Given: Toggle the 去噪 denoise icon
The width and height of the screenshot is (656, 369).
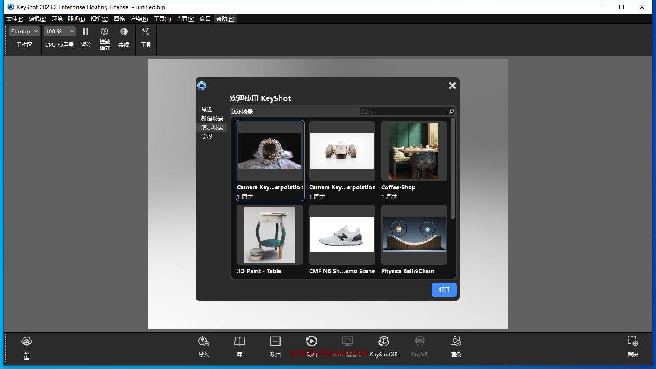Looking at the screenshot, I should point(124,32).
